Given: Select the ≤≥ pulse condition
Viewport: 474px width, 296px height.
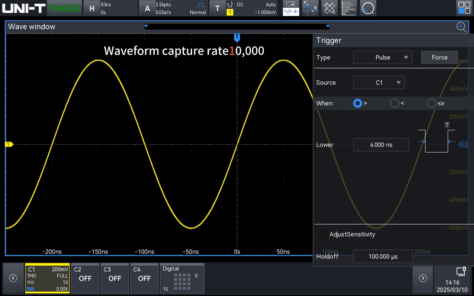Looking at the screenshot, I should 431,103.
